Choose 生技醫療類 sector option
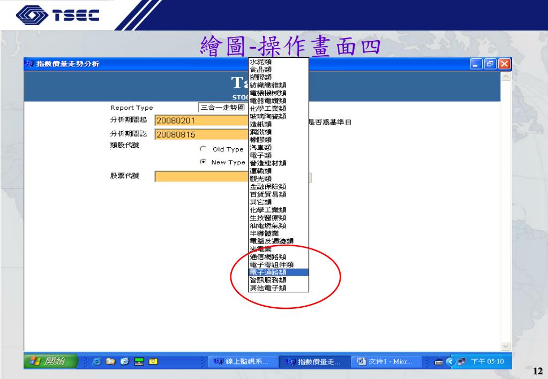The image size is (548, 379). click(278, 218)
